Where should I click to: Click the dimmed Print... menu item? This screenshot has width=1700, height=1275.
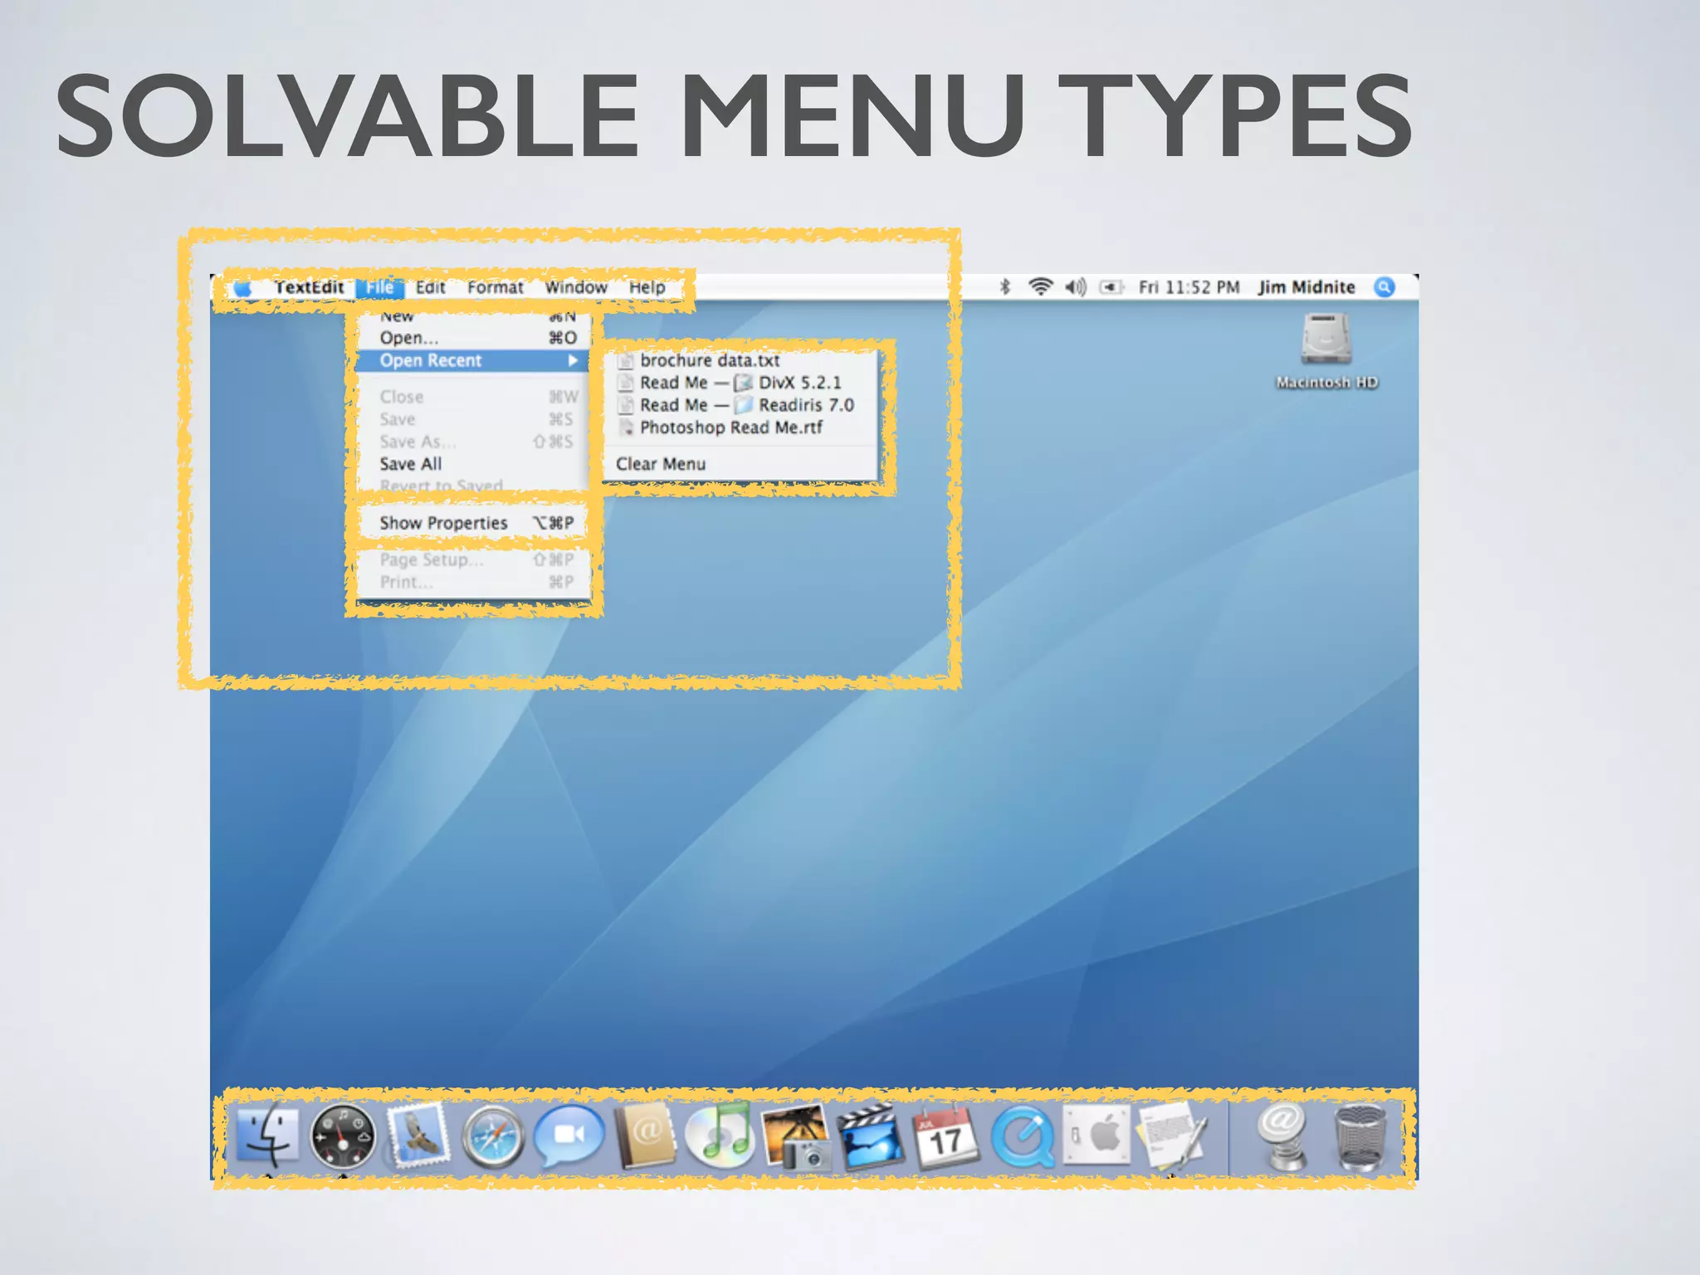[473, 582]
